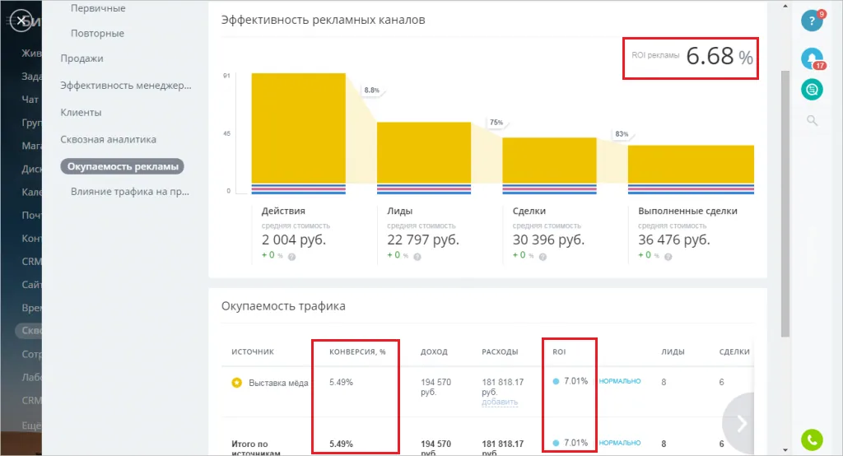Click the page vertical scrollbar thumb
Image resolution: width=843 pixels, height=456 pixels.
(785, 203)
